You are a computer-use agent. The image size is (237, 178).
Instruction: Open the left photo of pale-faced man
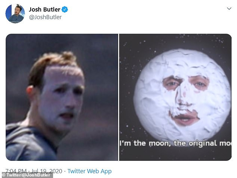point(62,97)
